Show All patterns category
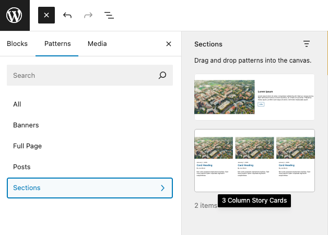 click(17, 104)
